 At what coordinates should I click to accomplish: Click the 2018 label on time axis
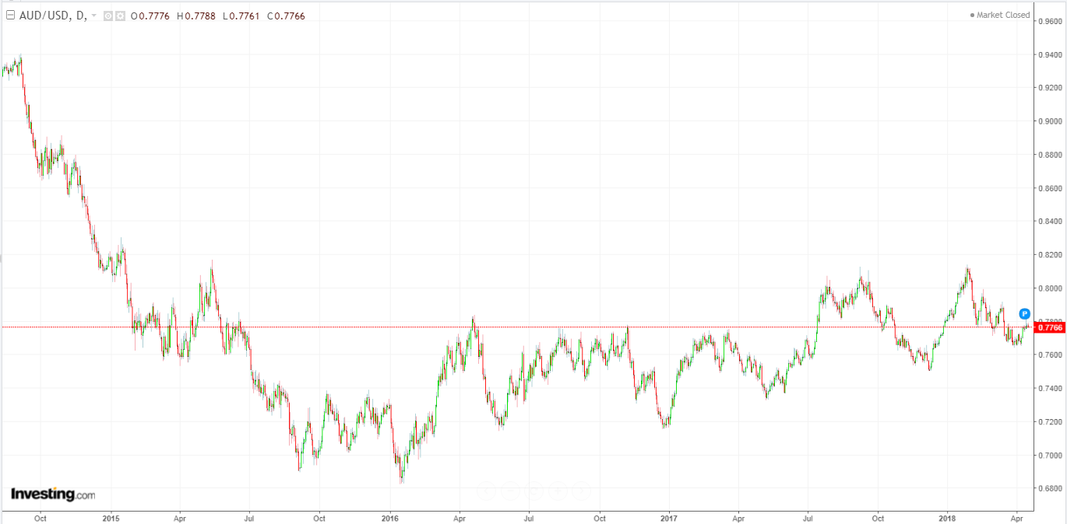pos(948,517)
